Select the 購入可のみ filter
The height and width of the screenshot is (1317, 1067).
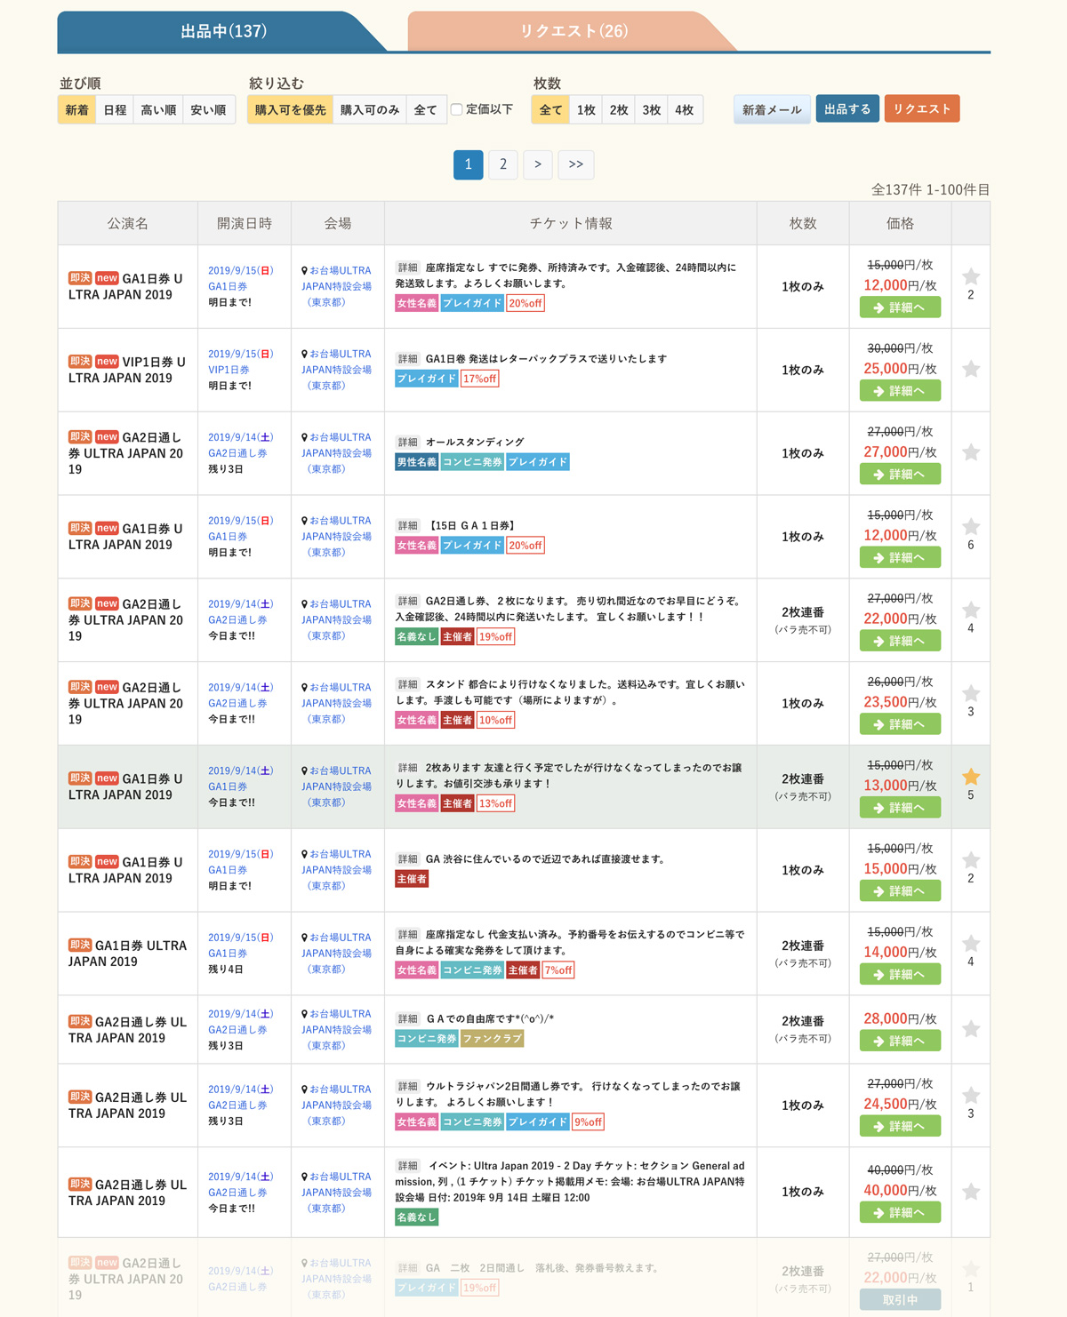(x=369, y=109)
